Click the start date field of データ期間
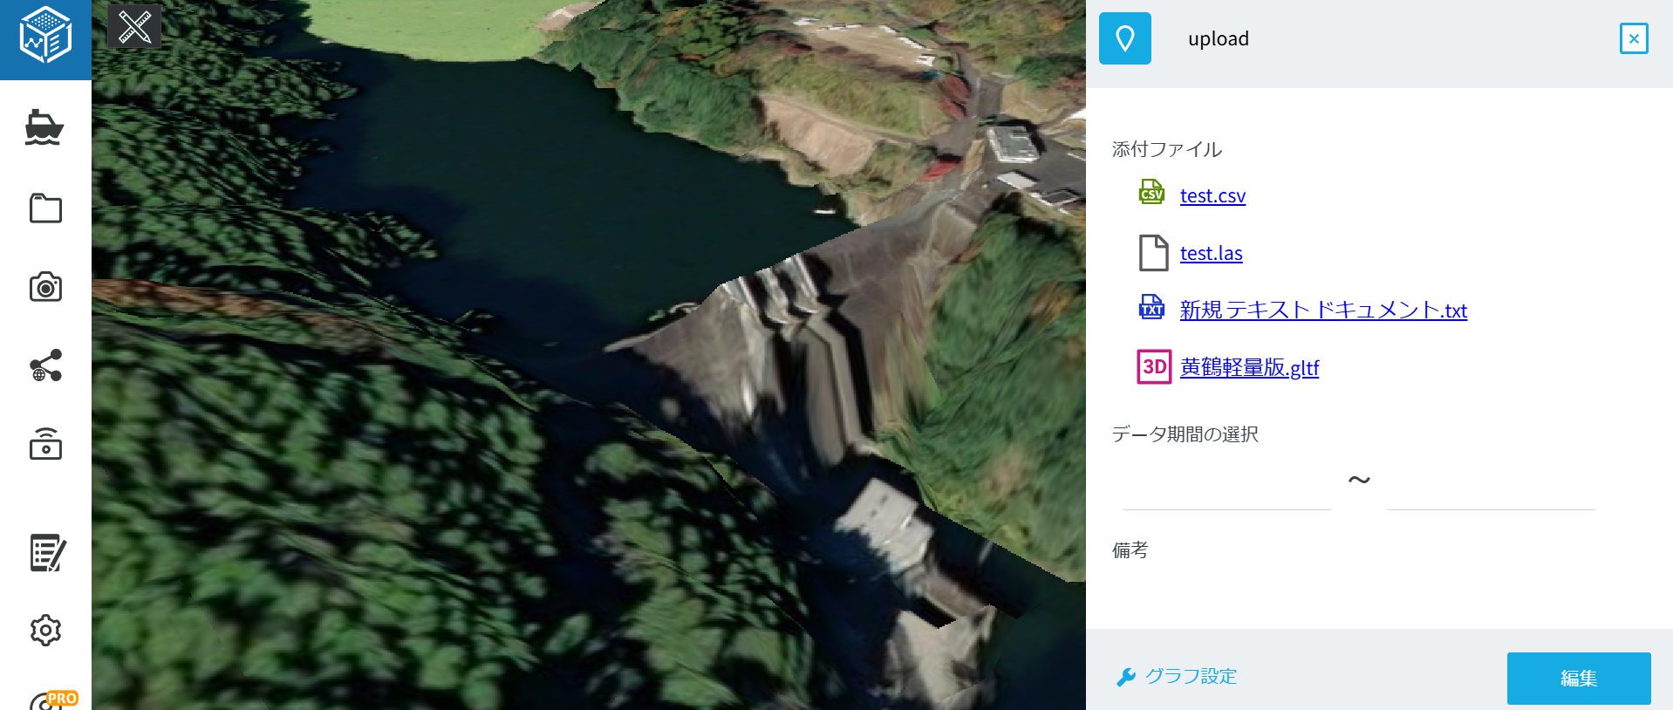1673x710 pixels. 1226,490
